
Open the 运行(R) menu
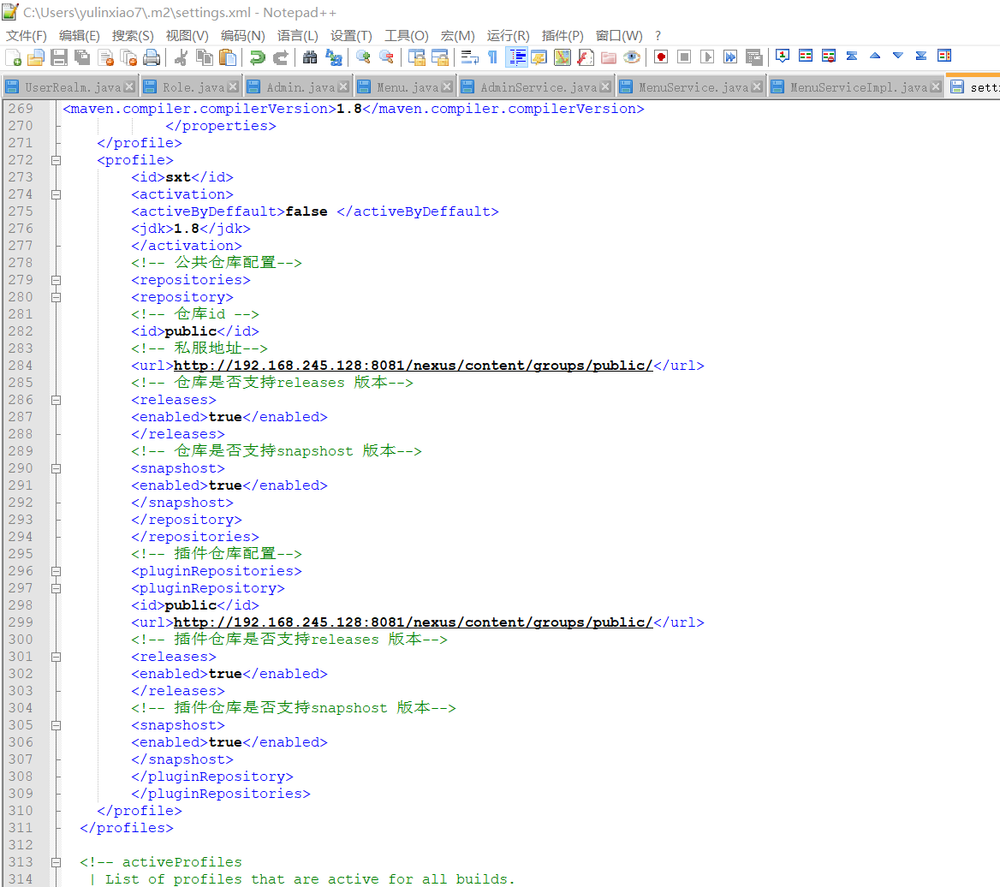coord(509,36)
